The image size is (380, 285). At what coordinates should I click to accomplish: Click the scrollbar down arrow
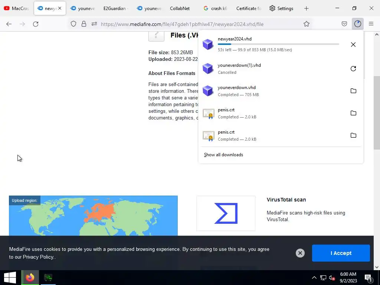[377, 267]
